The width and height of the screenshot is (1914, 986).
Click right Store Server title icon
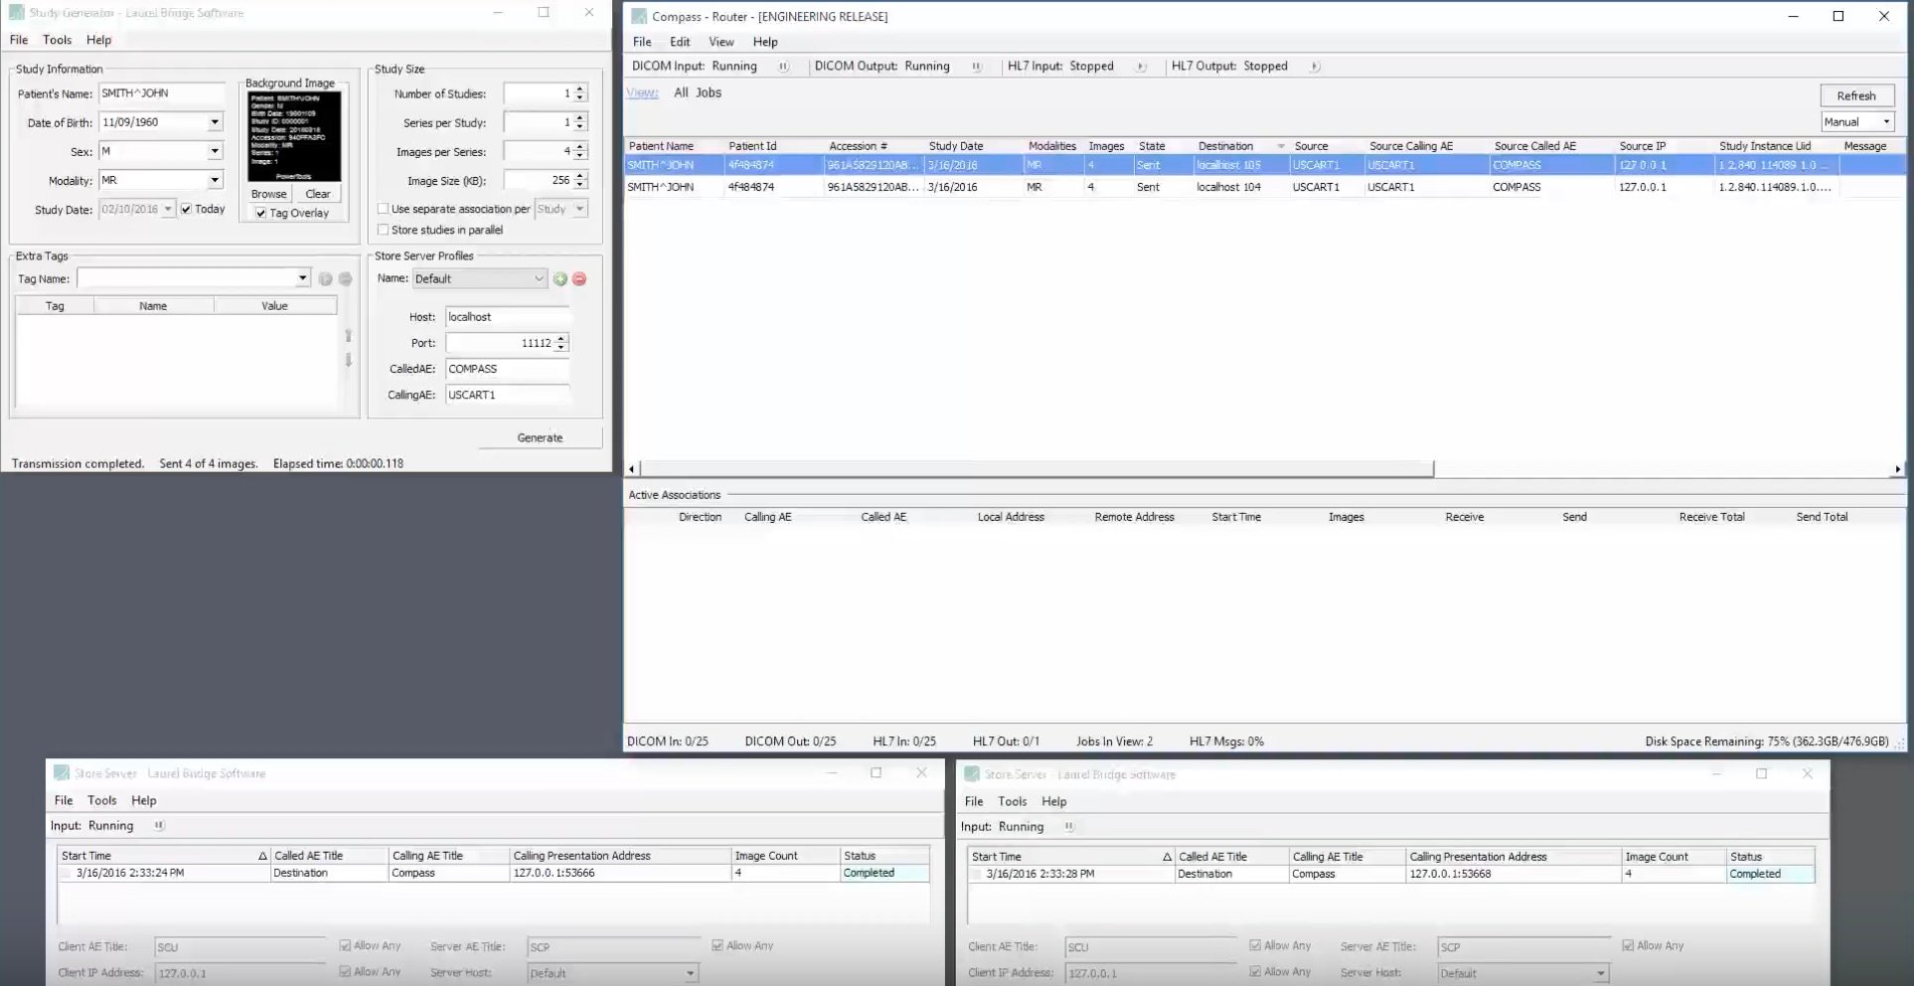click(972, 773)
